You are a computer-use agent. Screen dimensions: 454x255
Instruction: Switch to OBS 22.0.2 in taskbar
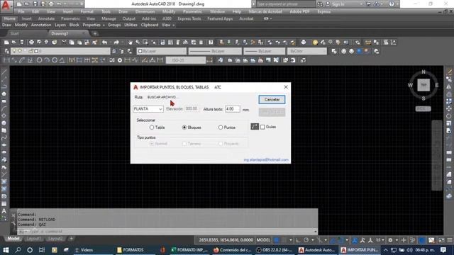(x=275, y=250)
